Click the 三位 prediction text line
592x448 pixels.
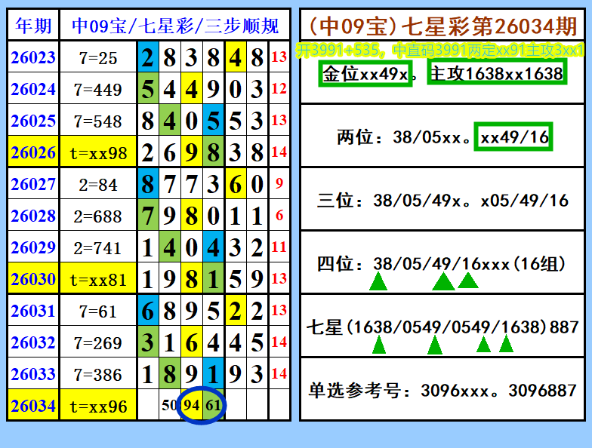[442, 200]
